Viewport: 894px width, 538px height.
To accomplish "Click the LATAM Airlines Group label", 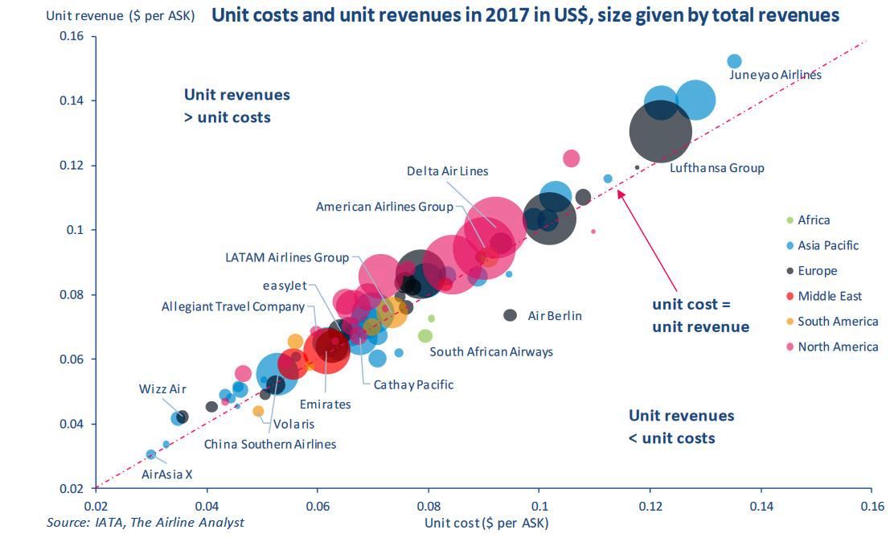I will coord(287,258).
